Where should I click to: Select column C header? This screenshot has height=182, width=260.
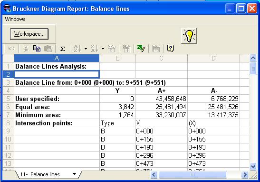coord(161,58)
